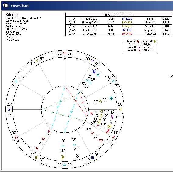
Task: Click the Total eclipse type cell
Action: point(150,19)
